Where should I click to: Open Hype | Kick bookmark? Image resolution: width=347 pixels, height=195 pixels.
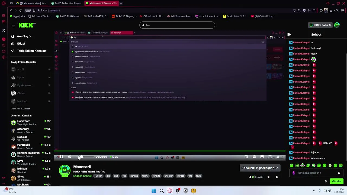[x=17, y=16]
